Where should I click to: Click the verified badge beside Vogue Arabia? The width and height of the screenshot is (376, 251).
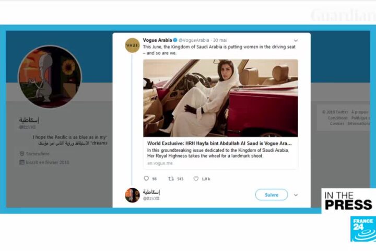pyautogui.click(x=175, y=40)
